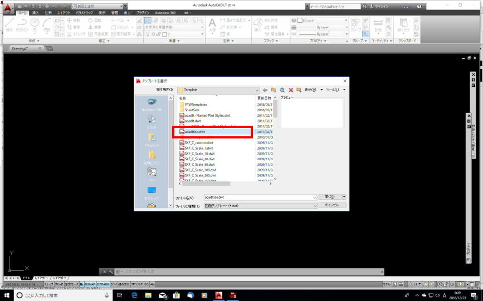Select the Circle tool in ribbon
This screenshot has width=483, height=301.
35,24
